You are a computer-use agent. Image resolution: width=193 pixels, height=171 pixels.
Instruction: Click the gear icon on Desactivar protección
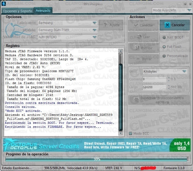(136, 100)
